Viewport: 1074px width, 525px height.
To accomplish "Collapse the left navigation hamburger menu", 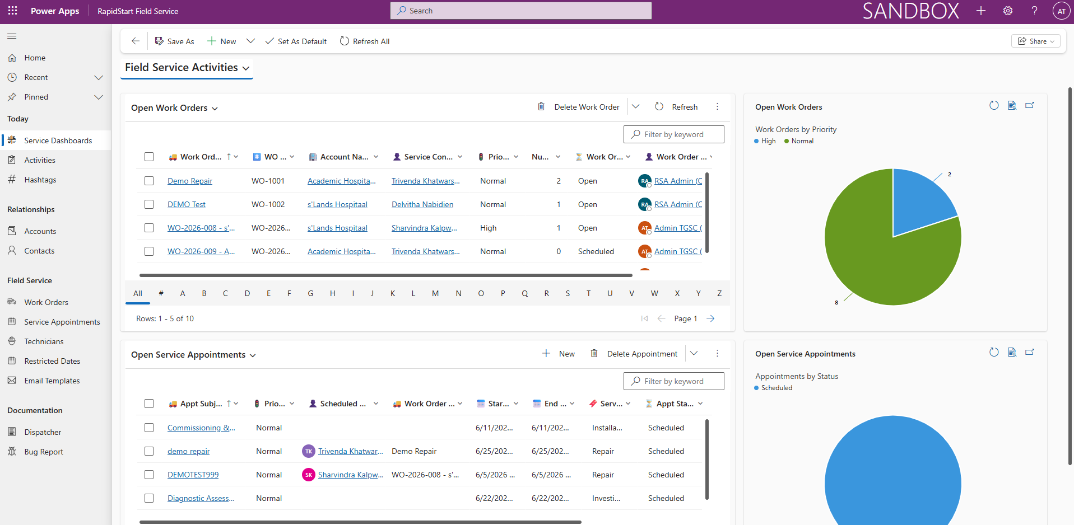I will (12, 36).
